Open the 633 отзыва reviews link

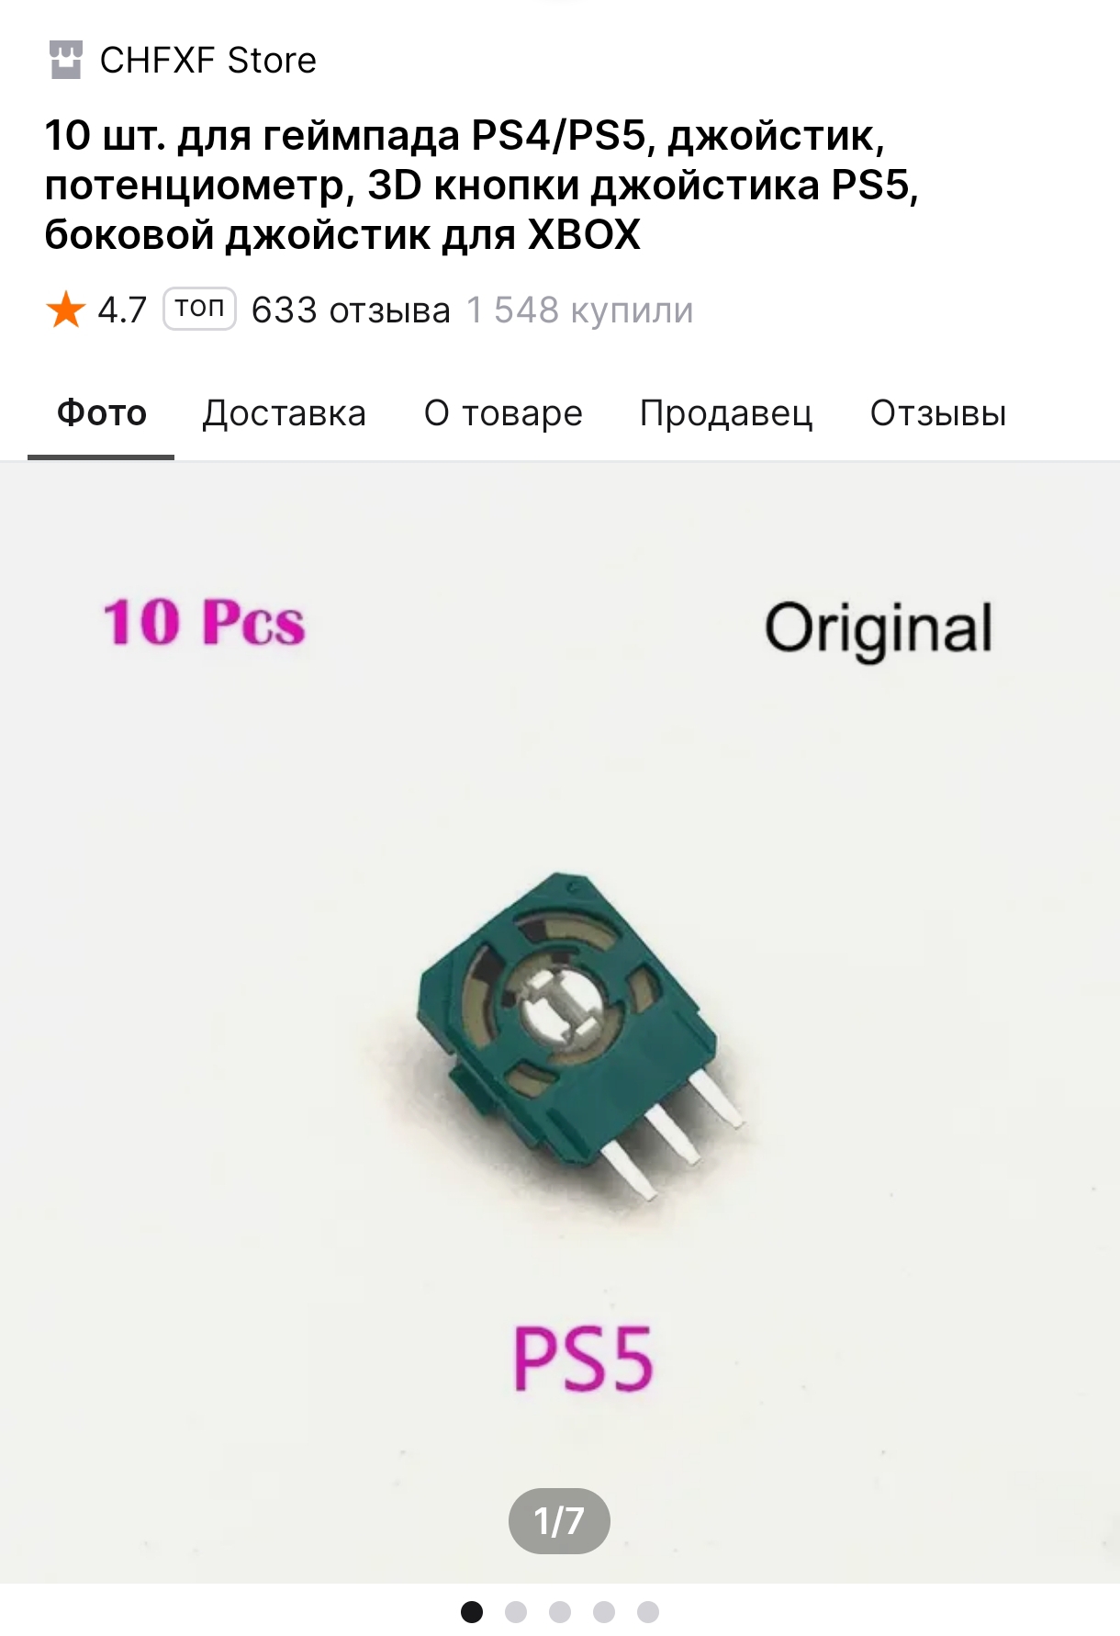pos(351,310)
